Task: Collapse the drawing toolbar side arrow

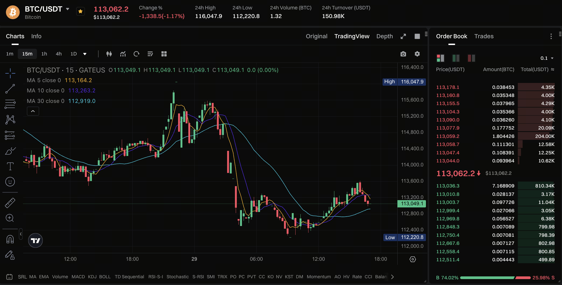Action: [21, 234]
